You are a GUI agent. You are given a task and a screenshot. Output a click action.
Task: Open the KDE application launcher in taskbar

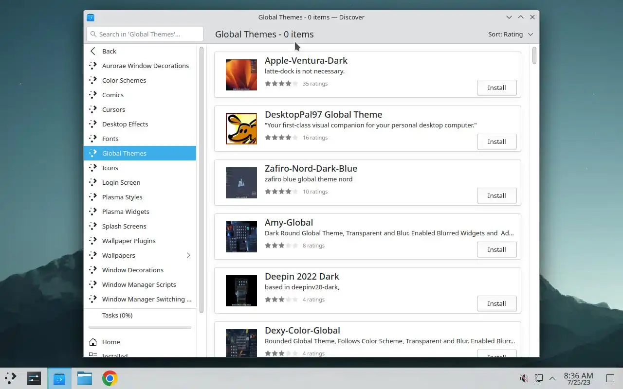(11, 378)
